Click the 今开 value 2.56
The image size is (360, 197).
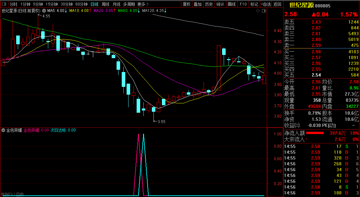tap(316, 82)
